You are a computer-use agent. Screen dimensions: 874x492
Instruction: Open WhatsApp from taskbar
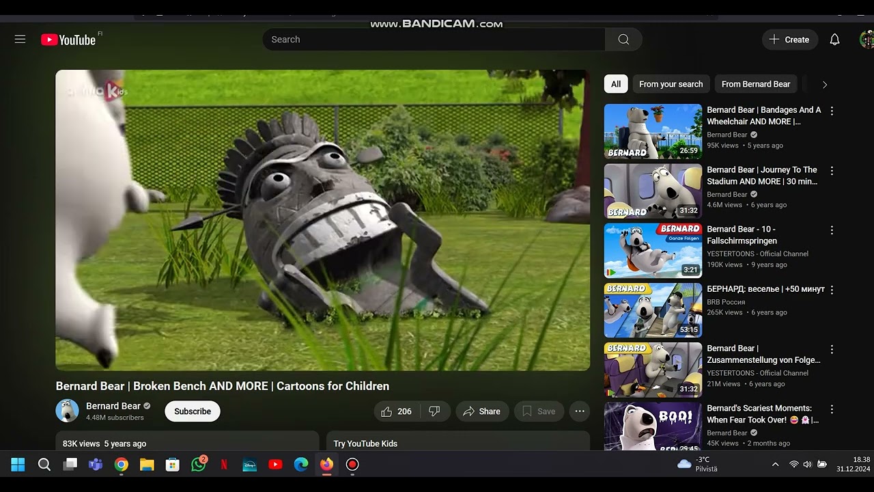(x=199, y=465)
